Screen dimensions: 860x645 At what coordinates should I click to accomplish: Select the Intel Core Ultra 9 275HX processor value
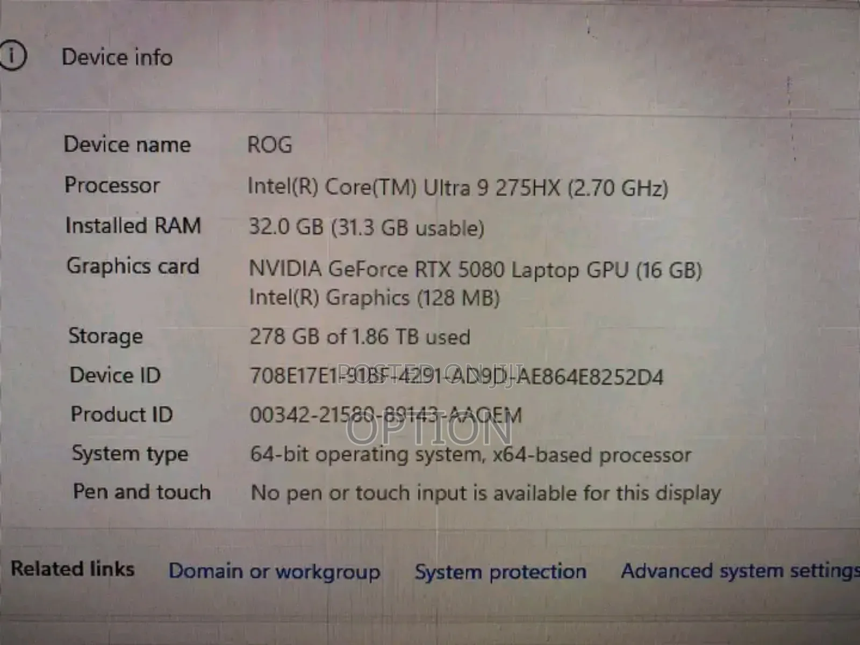(458, 188)
